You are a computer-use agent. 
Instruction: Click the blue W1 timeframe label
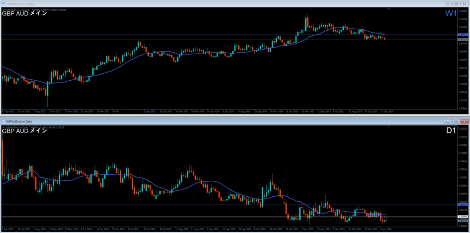click(x=451, y=13)
